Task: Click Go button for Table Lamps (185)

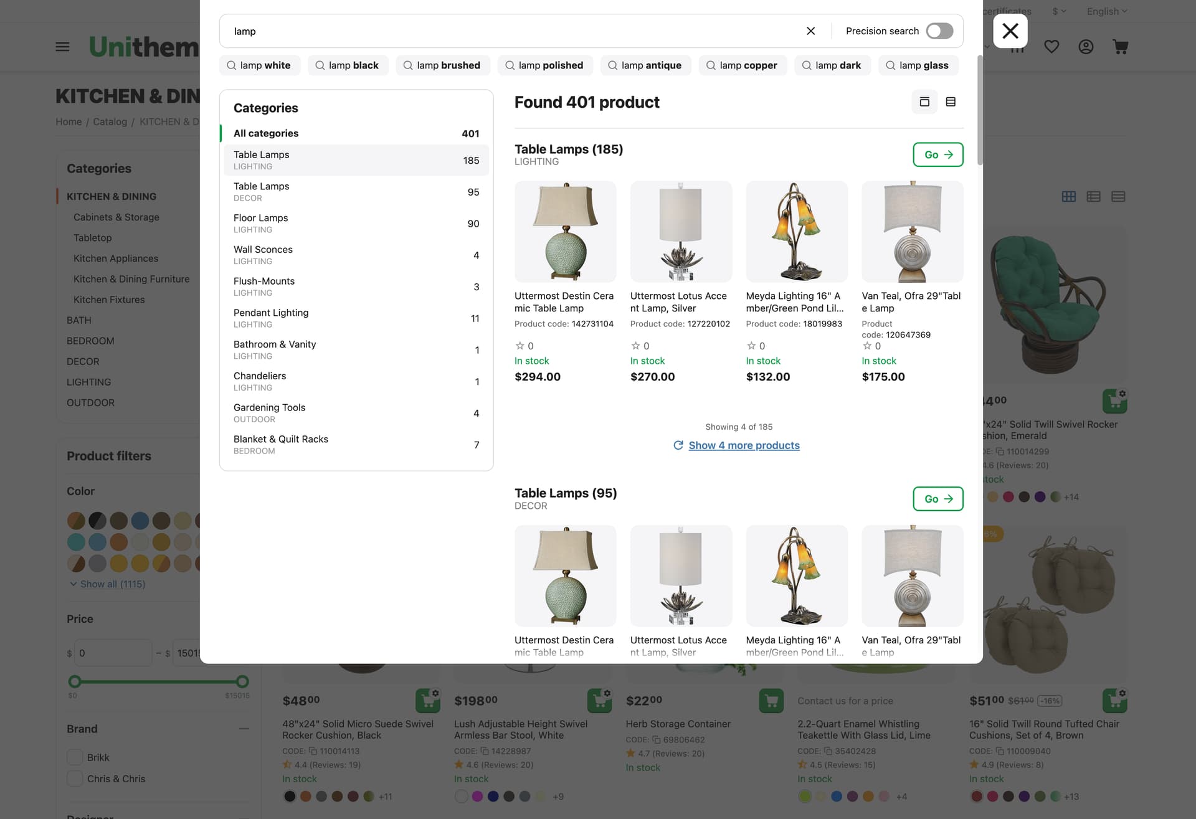Action: 938,154
